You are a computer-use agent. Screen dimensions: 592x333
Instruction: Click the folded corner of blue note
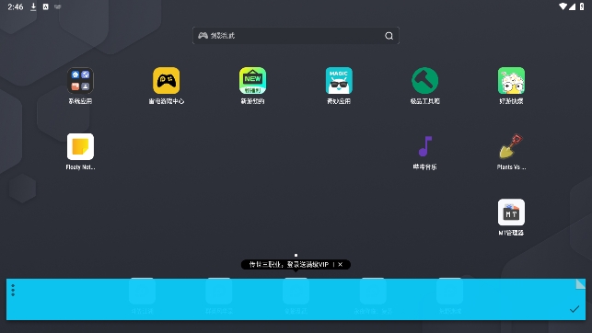[x=580, y=284]
